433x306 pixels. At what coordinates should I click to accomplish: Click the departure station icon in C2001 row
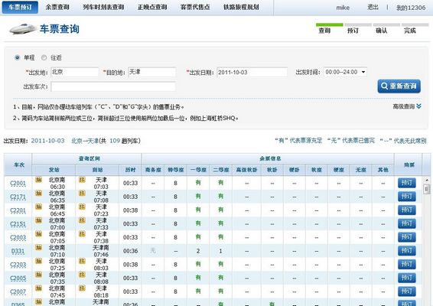click(x=39, y=180)
